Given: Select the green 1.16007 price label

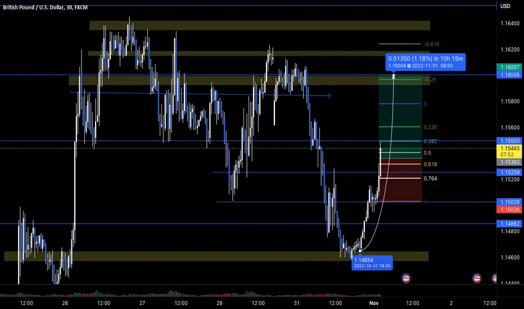Looking at the screenshot, I should (509, 67).
